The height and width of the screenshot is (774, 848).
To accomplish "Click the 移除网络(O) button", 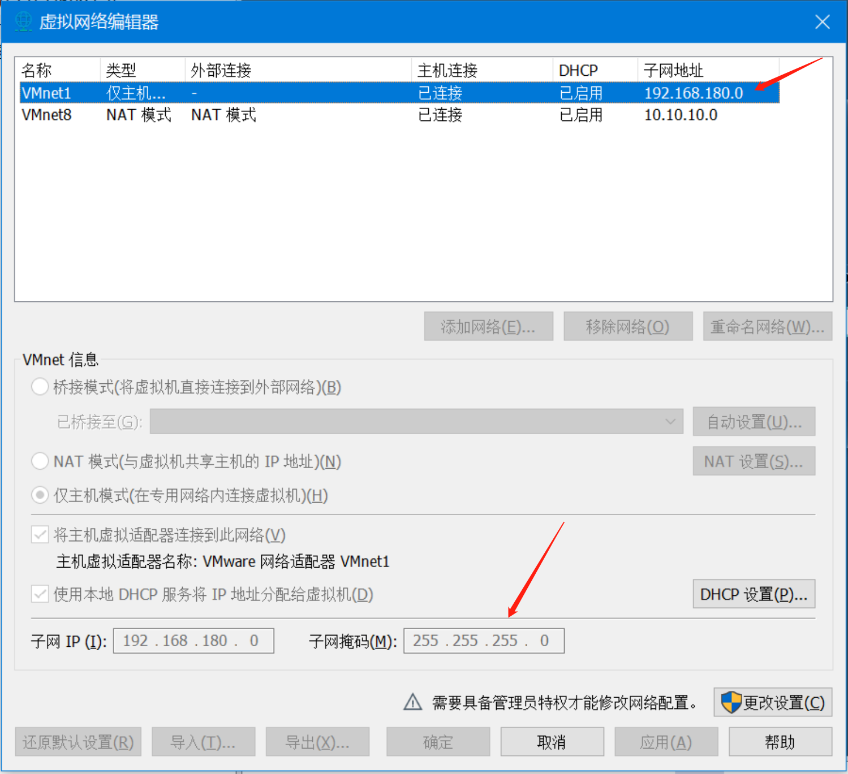I will pos(628,326).
